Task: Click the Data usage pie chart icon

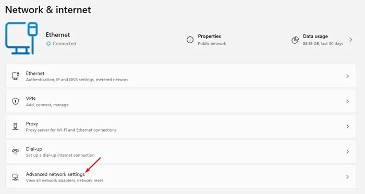Action: (x=295, y=40)
